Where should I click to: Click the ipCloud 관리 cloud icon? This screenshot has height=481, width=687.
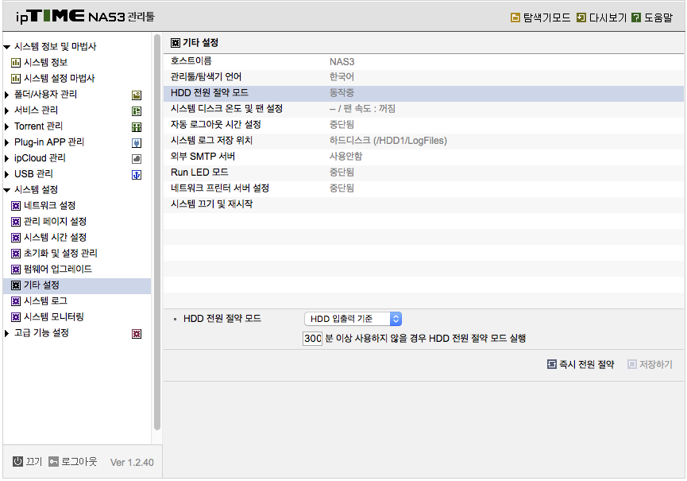[x=137, y=159]
